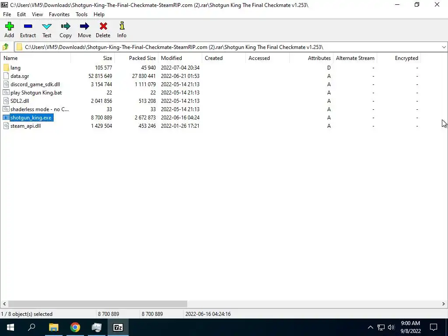This screenshot has height=336, width=448.
Task: Select the shotgun_king.exe file icon
Action: [6, 117]
